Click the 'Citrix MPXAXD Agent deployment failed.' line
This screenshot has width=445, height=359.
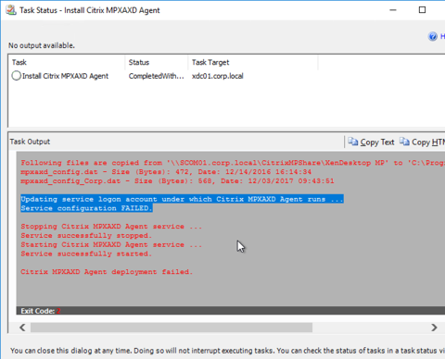point(107,272)
